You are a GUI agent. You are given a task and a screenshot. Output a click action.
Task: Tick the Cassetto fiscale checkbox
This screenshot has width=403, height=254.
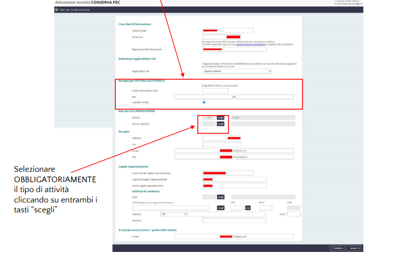204,102
